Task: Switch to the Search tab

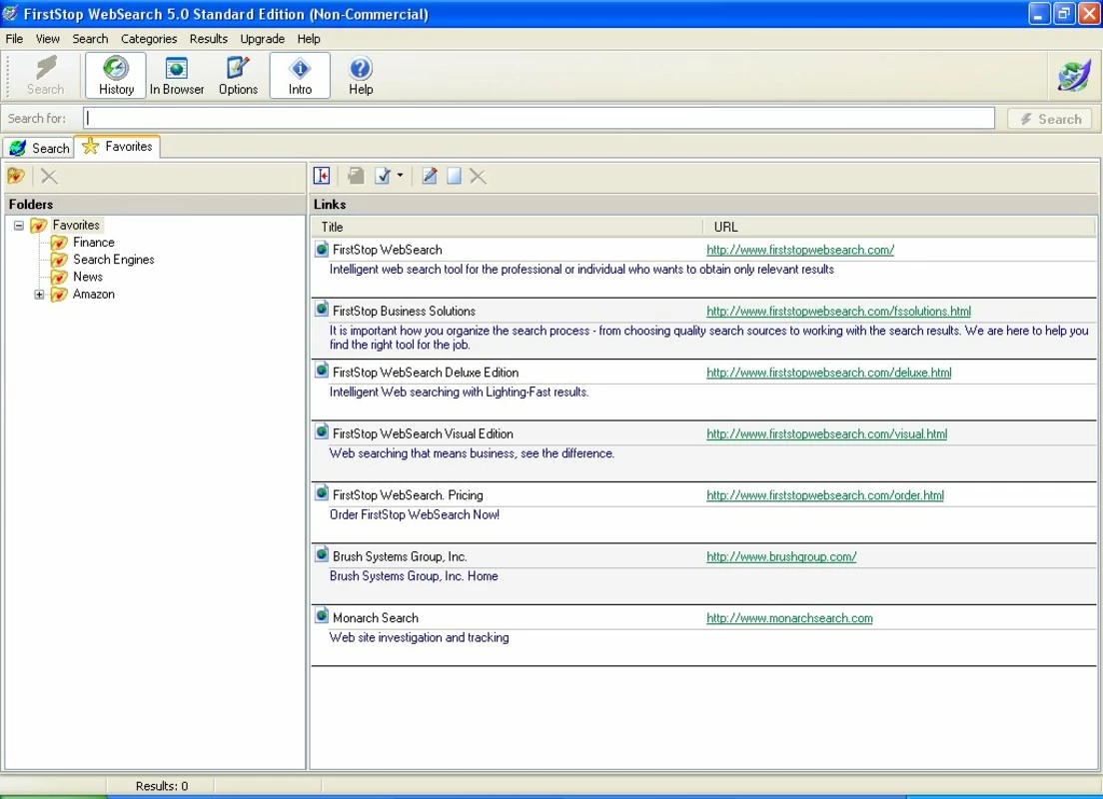Action: (39, 148)
